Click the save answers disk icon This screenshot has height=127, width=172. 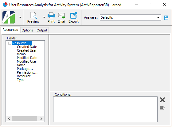click(166, 18)
